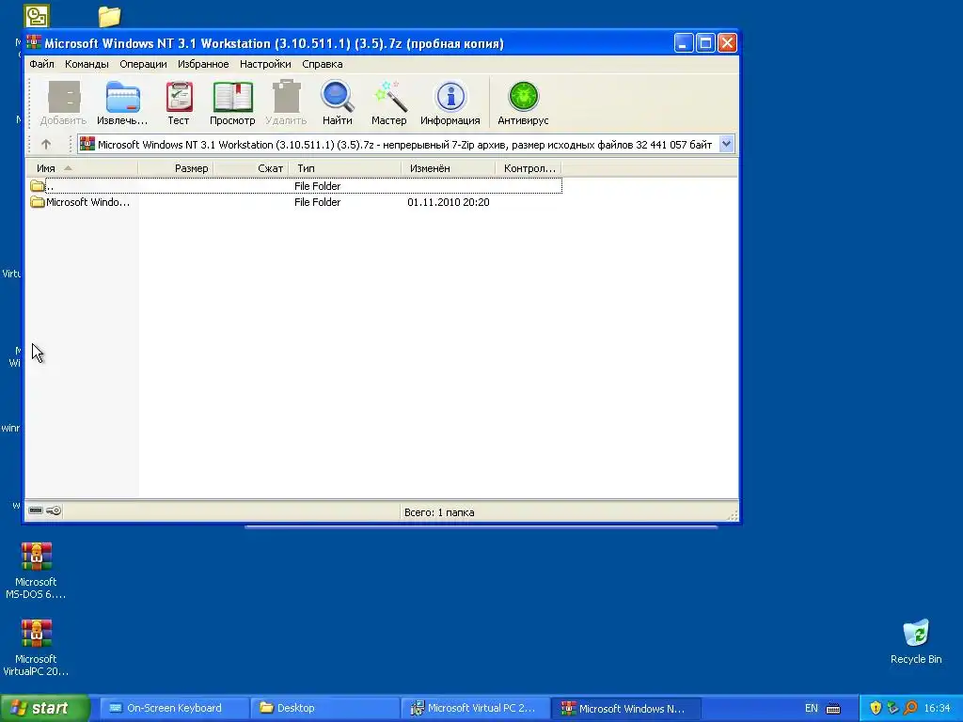Click the window resize grip corner
This screenshot has height=722, width=963.
732,515
